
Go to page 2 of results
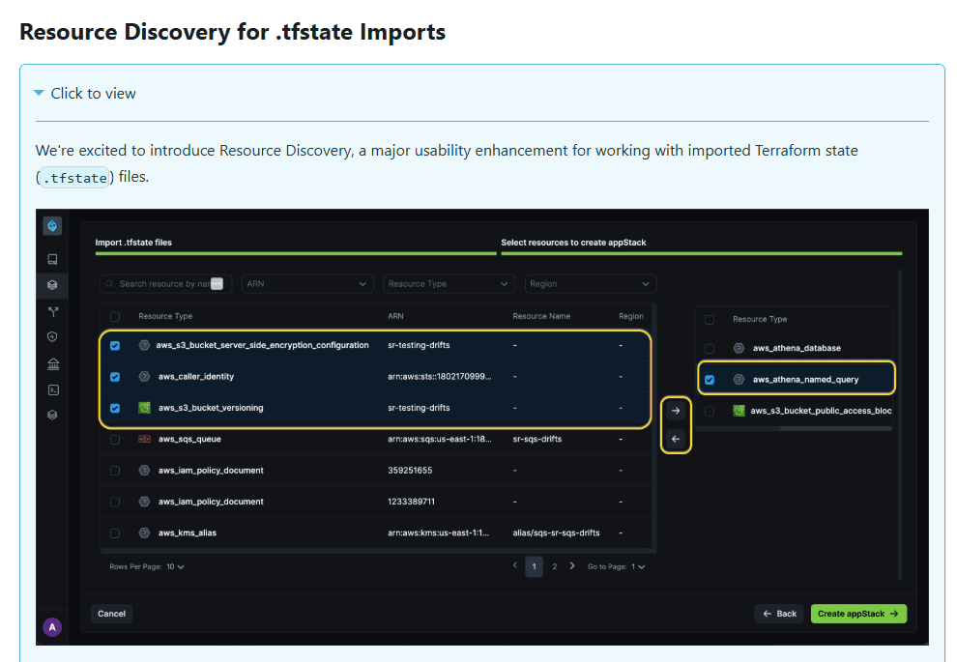554,567
